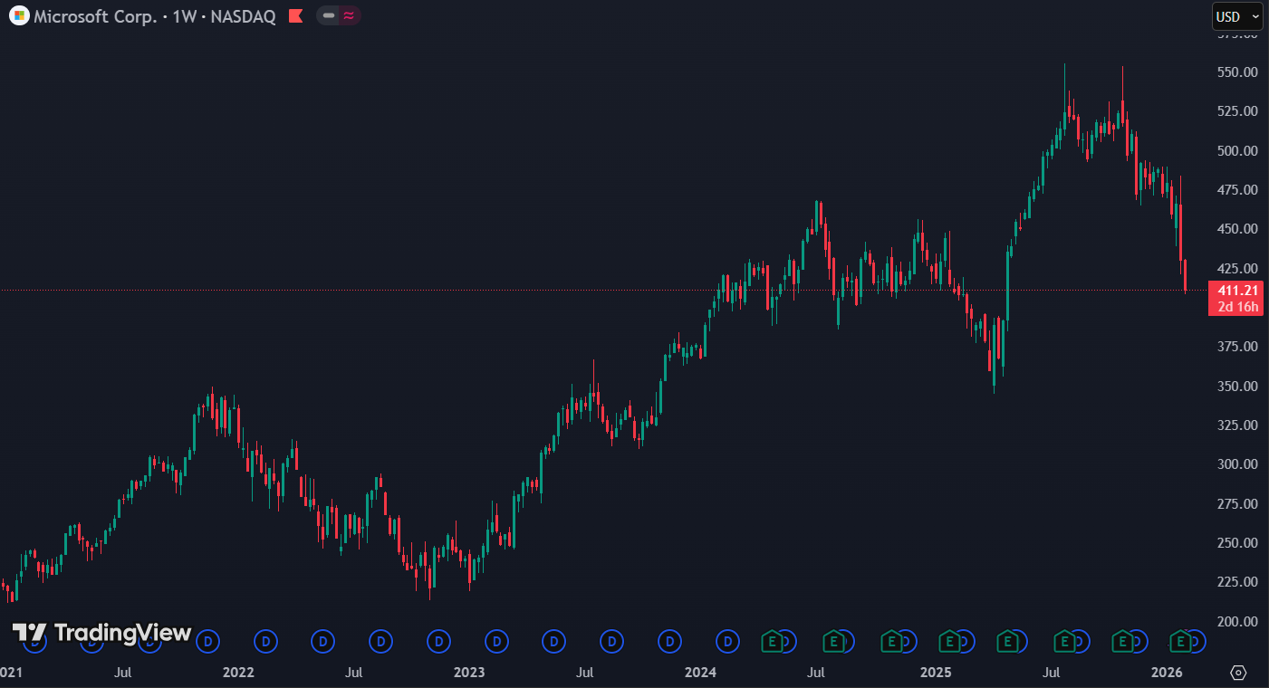Click the 300.00 price scale label

(x=1238, y=464)
